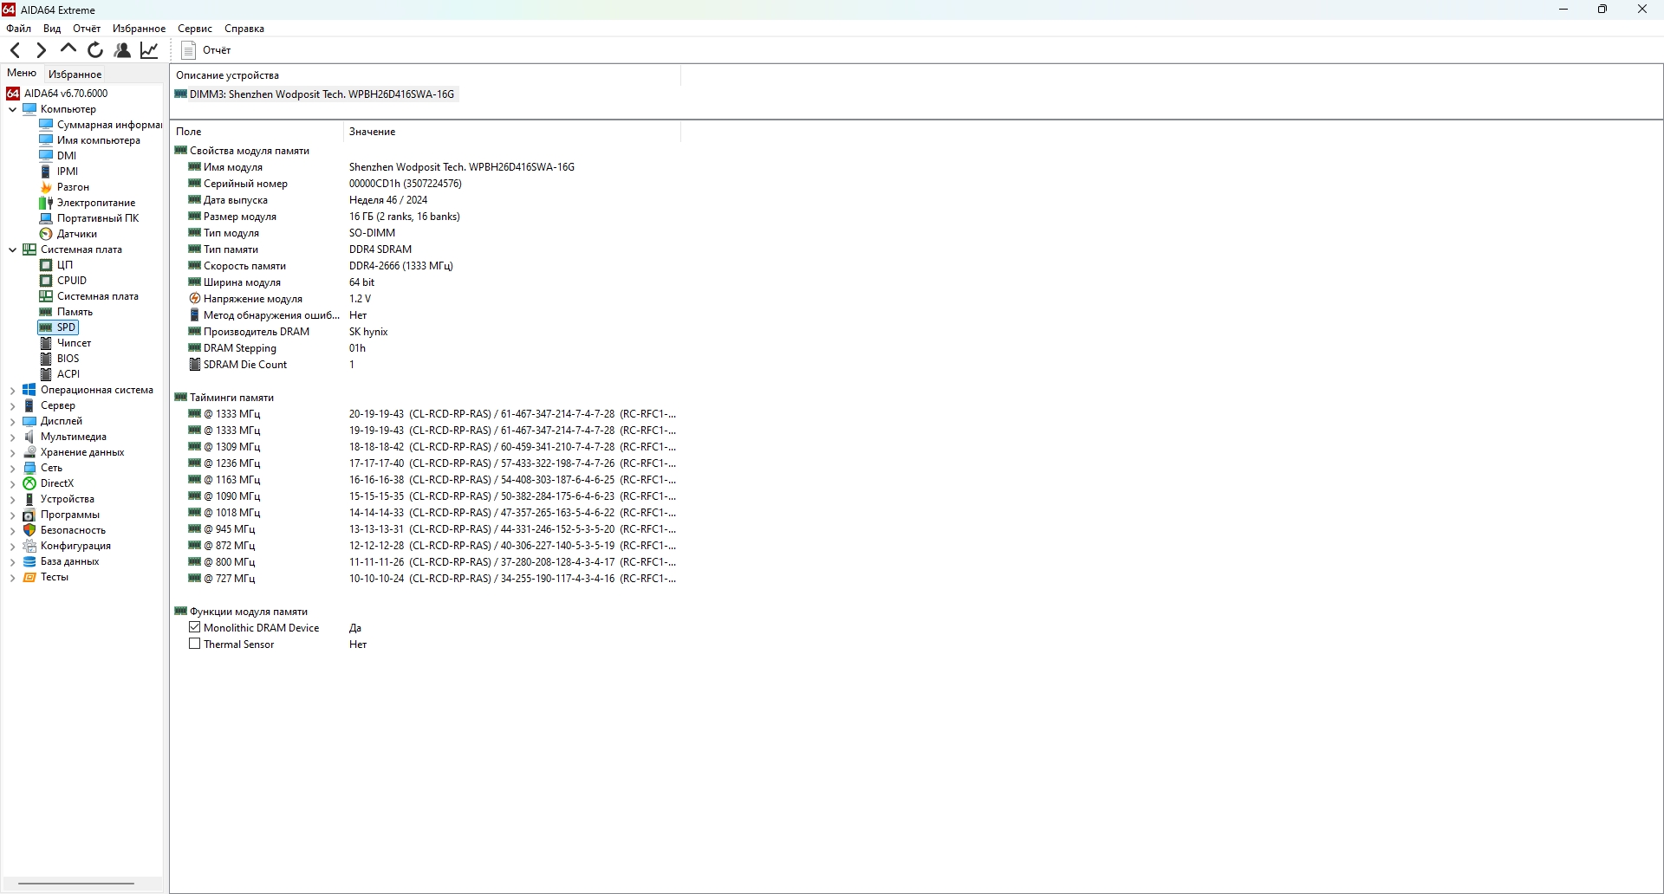
Task: Toggle the Monolithic DRAM Device checkbox
Action: tap(195, 627)
